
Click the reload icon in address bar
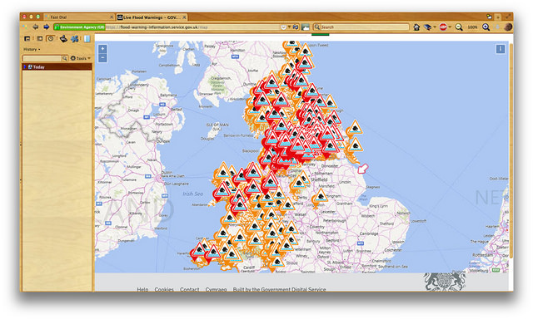point(296,27)
